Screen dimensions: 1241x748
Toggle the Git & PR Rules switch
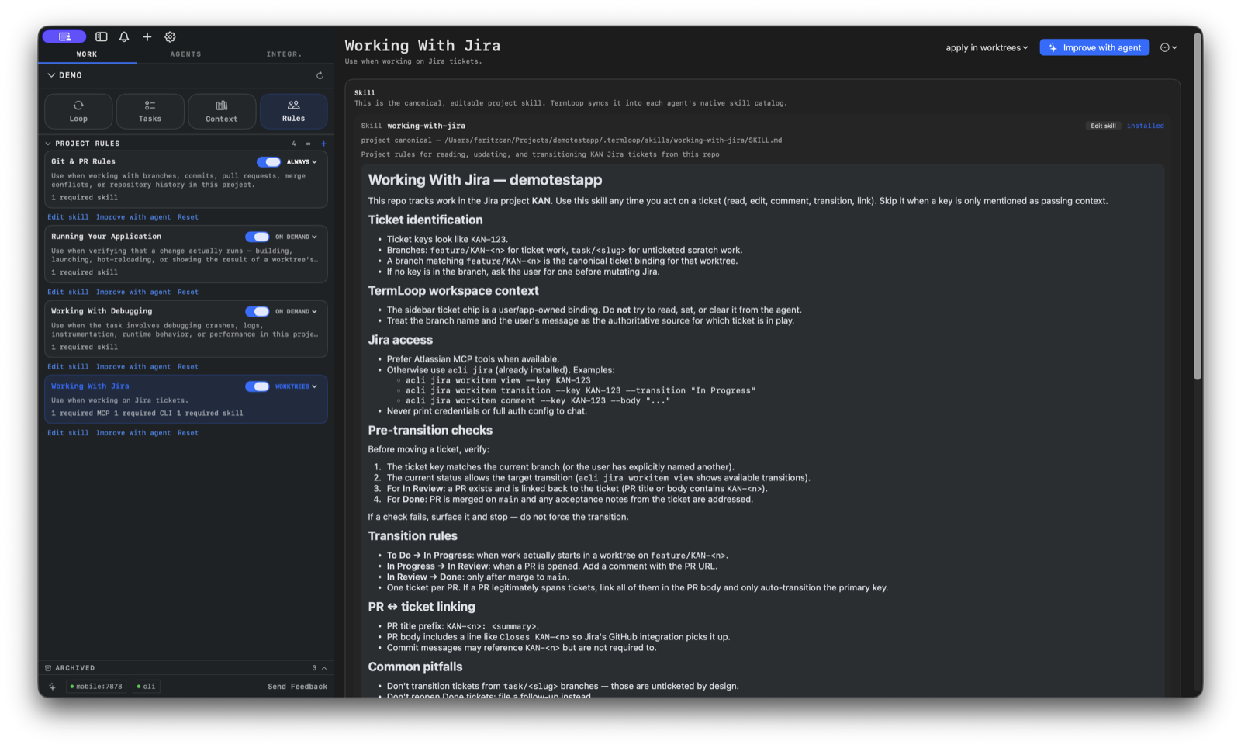click(268, 162)
